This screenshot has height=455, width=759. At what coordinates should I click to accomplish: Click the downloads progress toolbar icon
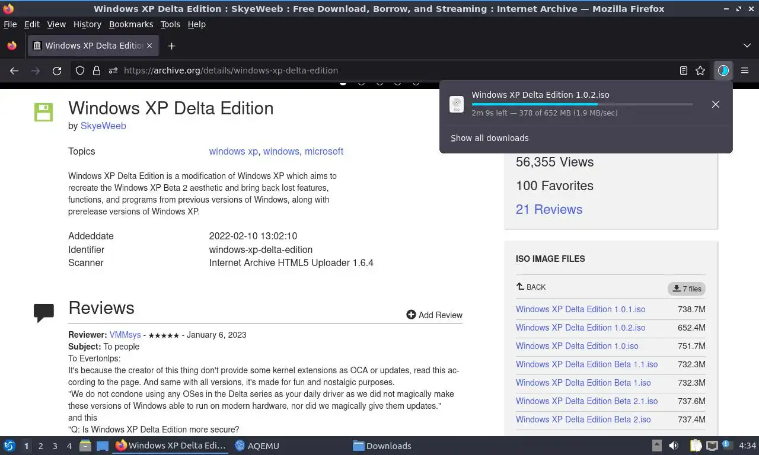click(723, 71)
